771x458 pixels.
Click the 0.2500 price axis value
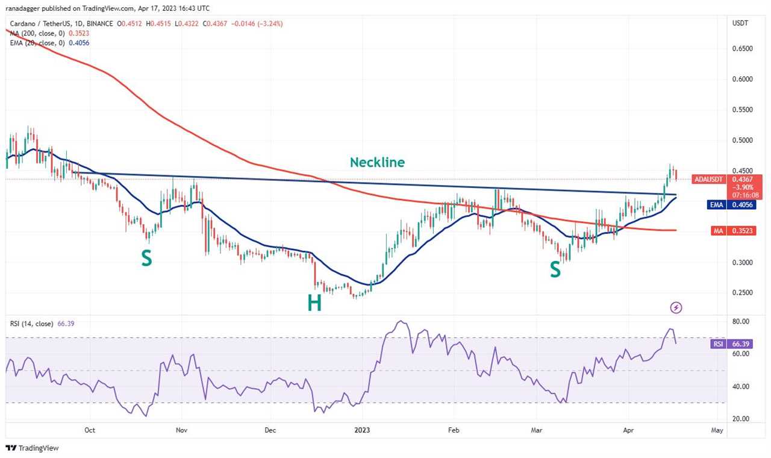click(741, 293)
